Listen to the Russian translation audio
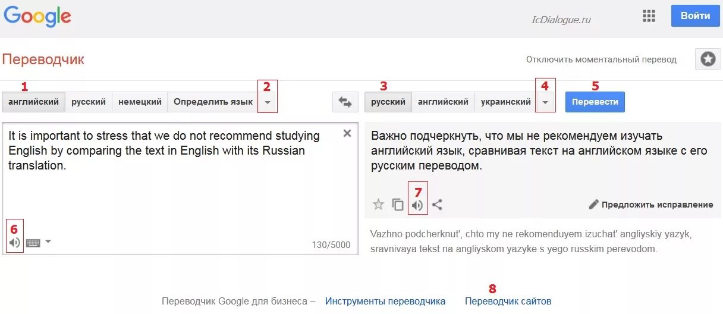The width and height of the screenshot is (723, 314). point(417,205)
